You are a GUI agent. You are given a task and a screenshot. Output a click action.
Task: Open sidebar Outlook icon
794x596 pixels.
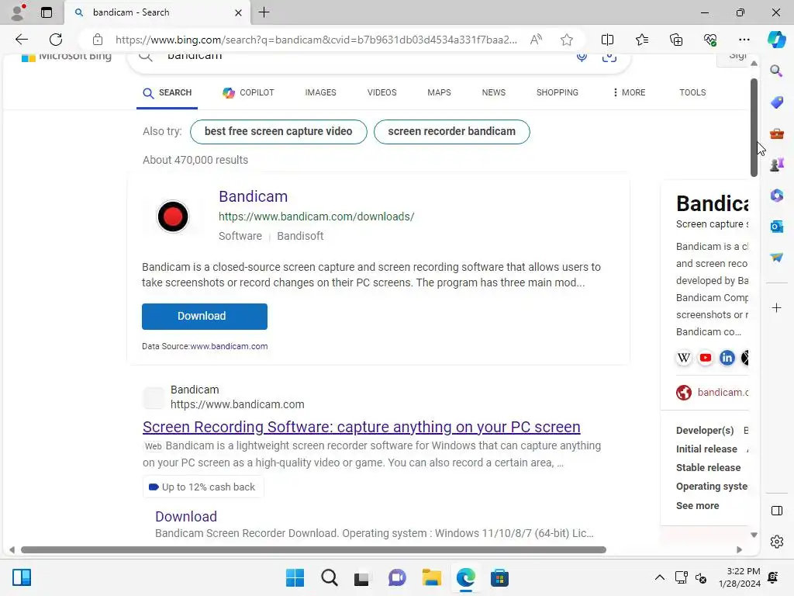[776, 227]
